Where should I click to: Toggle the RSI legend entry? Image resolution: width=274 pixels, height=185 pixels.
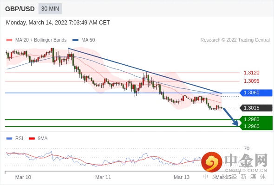[15, 139]
